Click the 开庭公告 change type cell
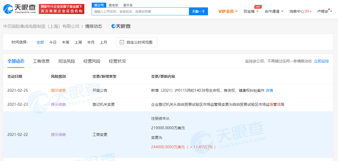 (x=100, y=90)
